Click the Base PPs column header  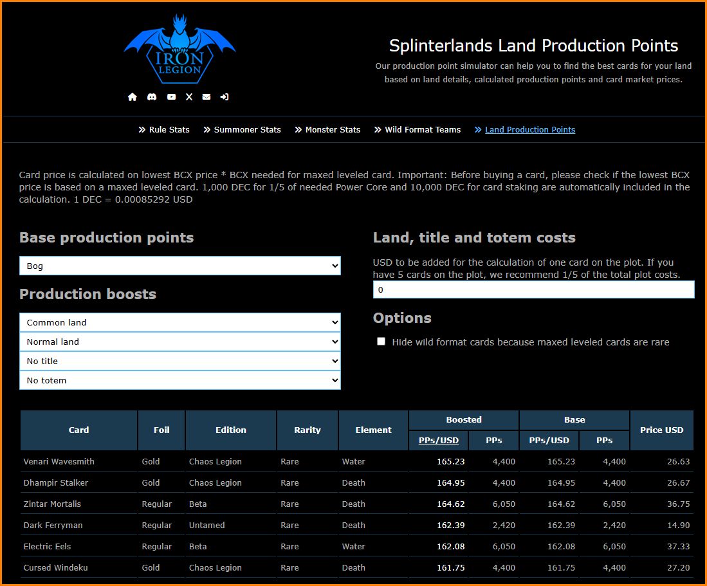(604, 441)
